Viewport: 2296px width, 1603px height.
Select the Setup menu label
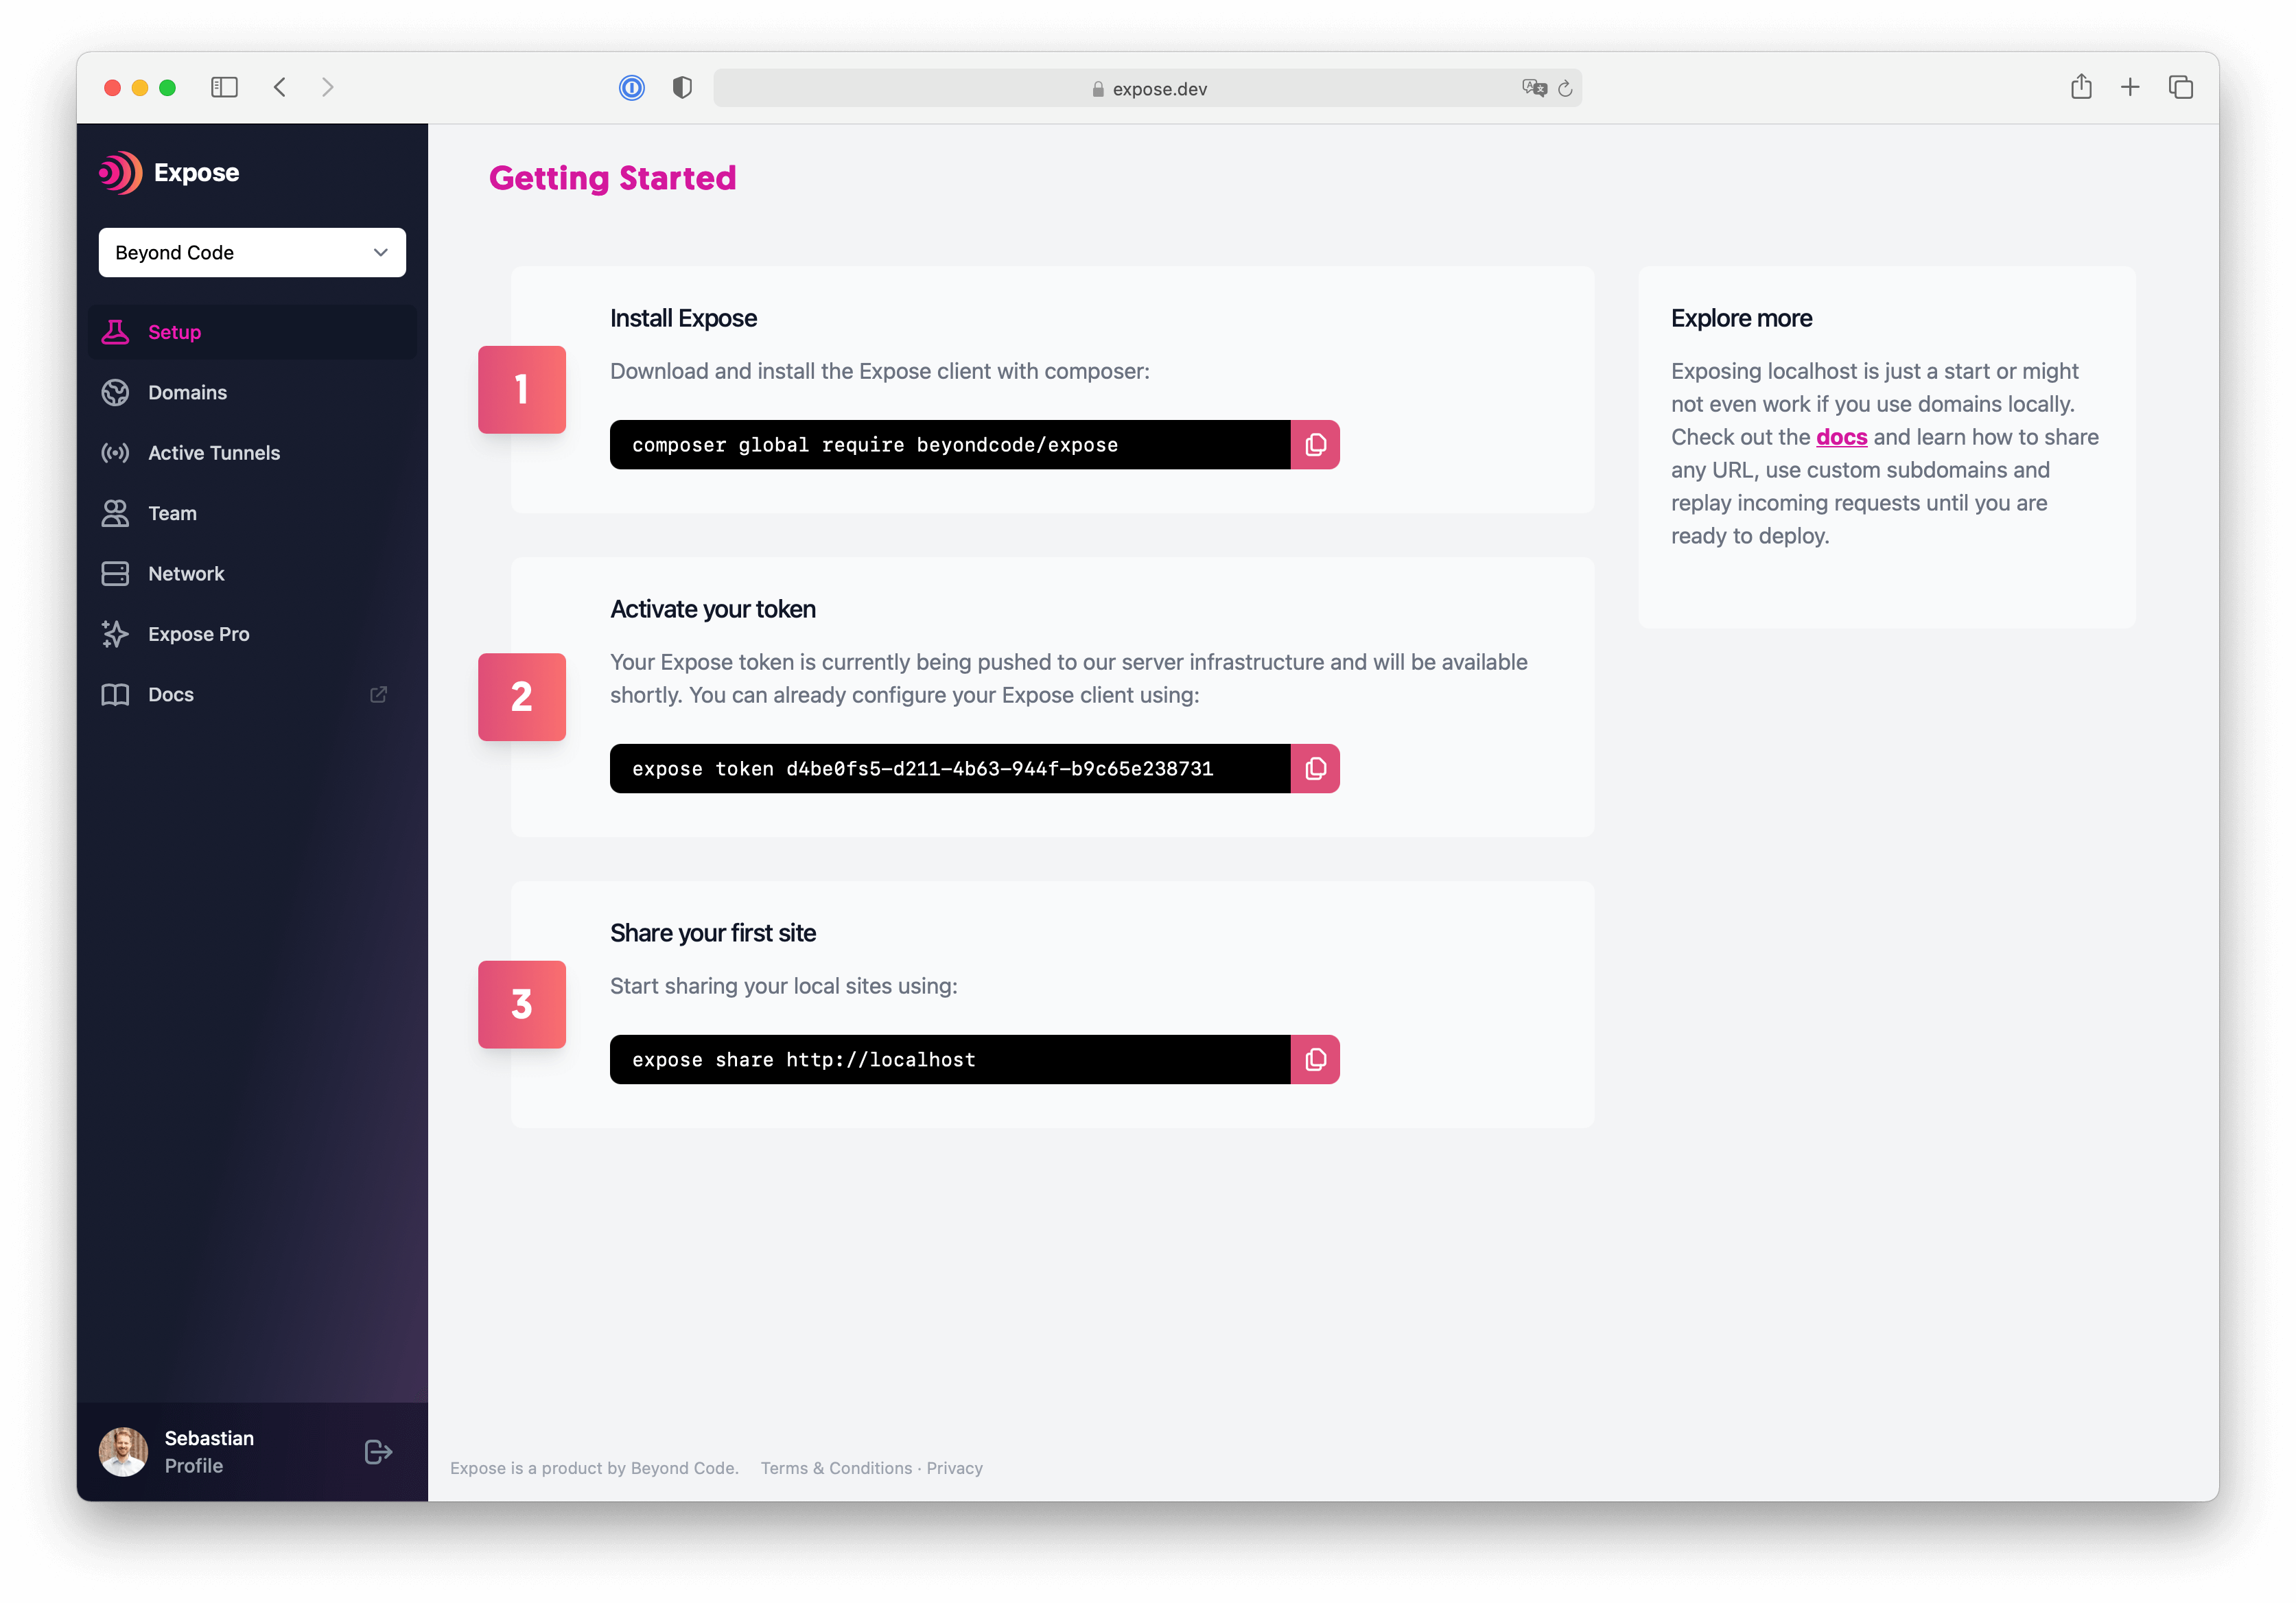point(174,332)
